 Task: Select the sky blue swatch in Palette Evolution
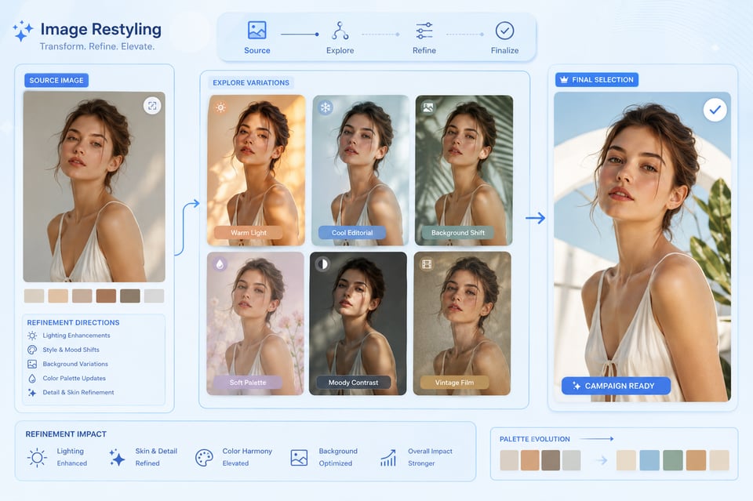649,460
